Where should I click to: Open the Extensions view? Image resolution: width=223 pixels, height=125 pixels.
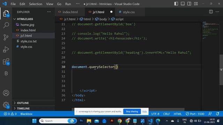click(6, 62)
